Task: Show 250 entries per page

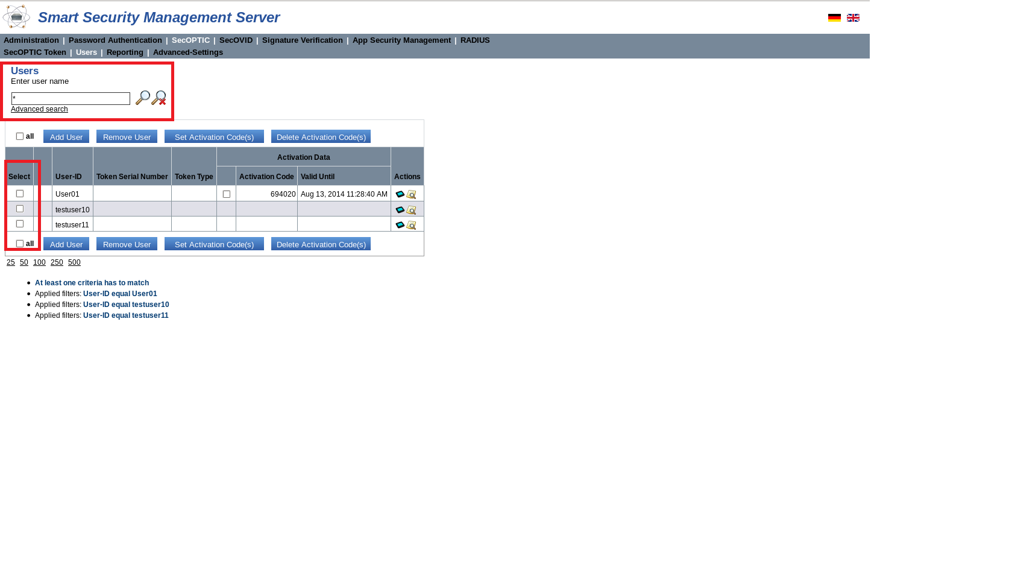Action: pyautogui.click(x=57, y=262)
